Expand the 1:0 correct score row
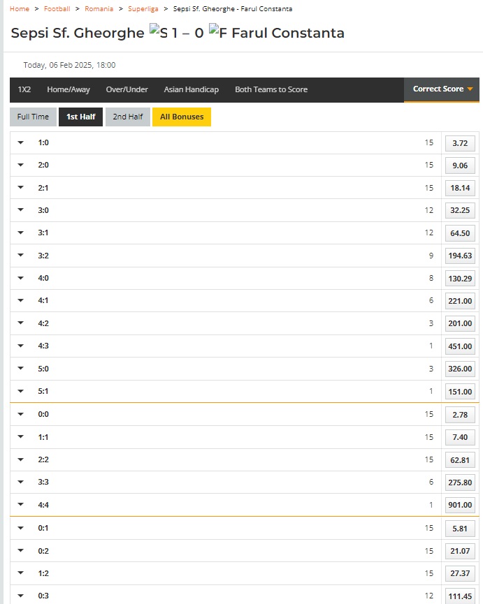This screenshot has height=604, width=483. (x=21, y=143)
